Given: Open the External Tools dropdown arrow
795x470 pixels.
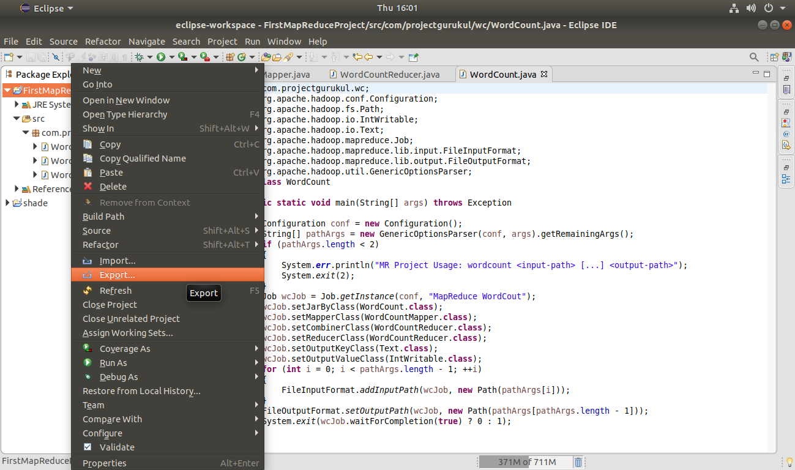Looking at the screenshot, I should [x=216, y=57].
